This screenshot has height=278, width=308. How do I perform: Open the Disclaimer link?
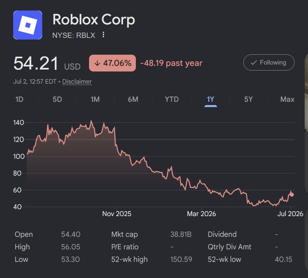[x=77, y=81]
